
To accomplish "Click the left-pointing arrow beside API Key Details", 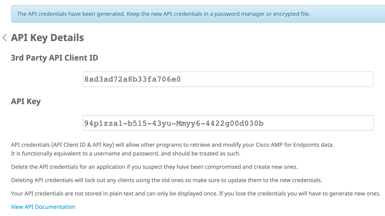I will [4, 38].
